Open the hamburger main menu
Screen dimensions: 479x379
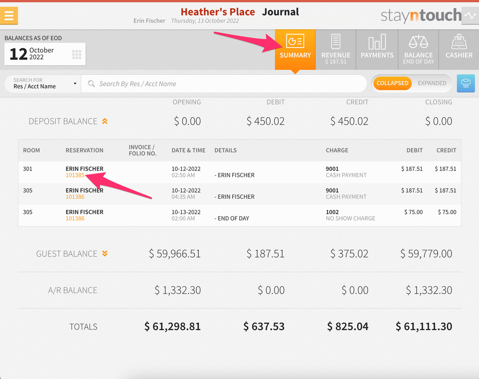9,15
